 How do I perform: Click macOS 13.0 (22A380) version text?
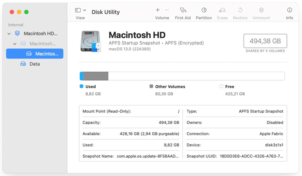click(129, 49)
